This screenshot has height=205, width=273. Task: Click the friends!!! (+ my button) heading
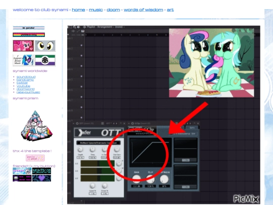click(x=34, y=166)
